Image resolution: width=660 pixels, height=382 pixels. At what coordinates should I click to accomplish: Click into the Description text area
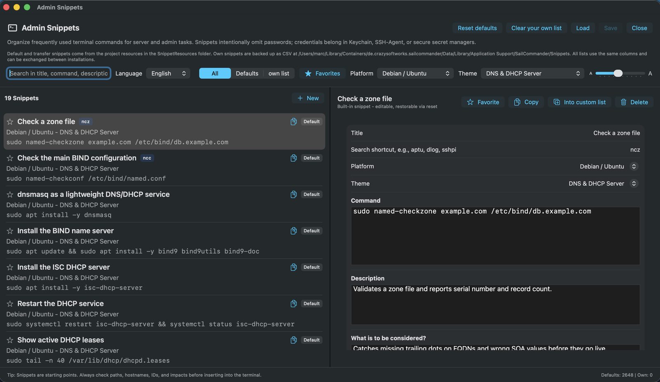tap(495, 305)
